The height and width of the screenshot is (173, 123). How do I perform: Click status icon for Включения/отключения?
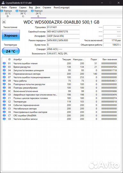click(x=4, y=91)
